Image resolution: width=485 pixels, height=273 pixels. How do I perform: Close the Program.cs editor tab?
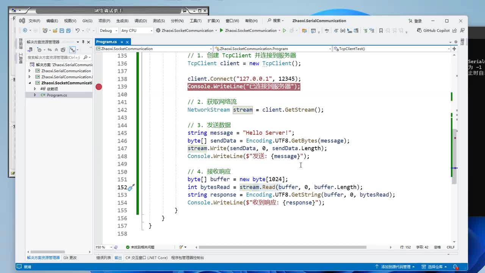tap(127, 42)
